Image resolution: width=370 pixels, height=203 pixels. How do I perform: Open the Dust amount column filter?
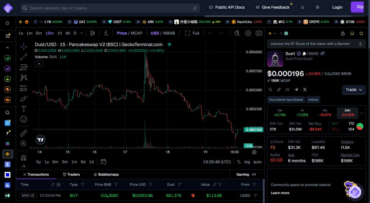[179, 185]
